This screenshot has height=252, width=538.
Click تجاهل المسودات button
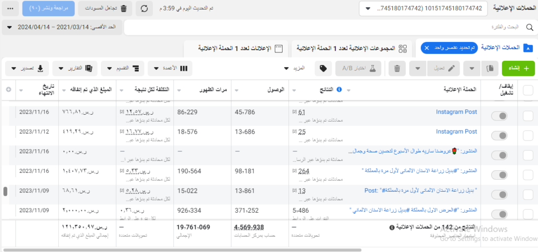pyautogui.click(x=106, y=9)
